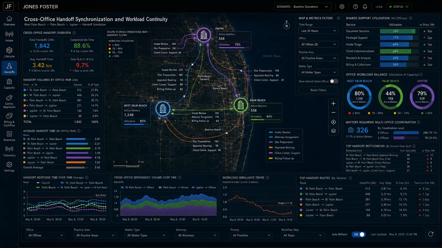This screenshot has width=442, height=248.
Task: Toggle Client Comm. Support legend entry
Action: (x=284, y=153)
